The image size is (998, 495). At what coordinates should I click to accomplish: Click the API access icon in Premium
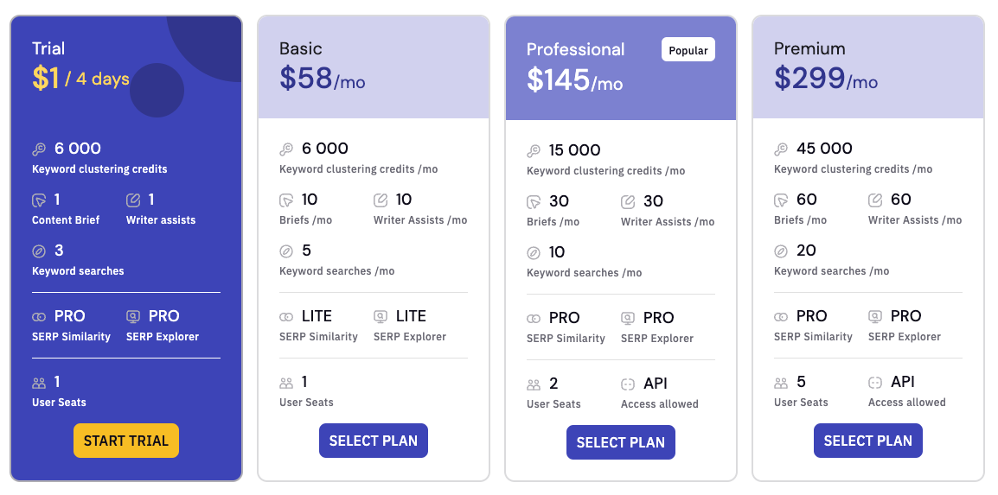click(x=875, y=383)
